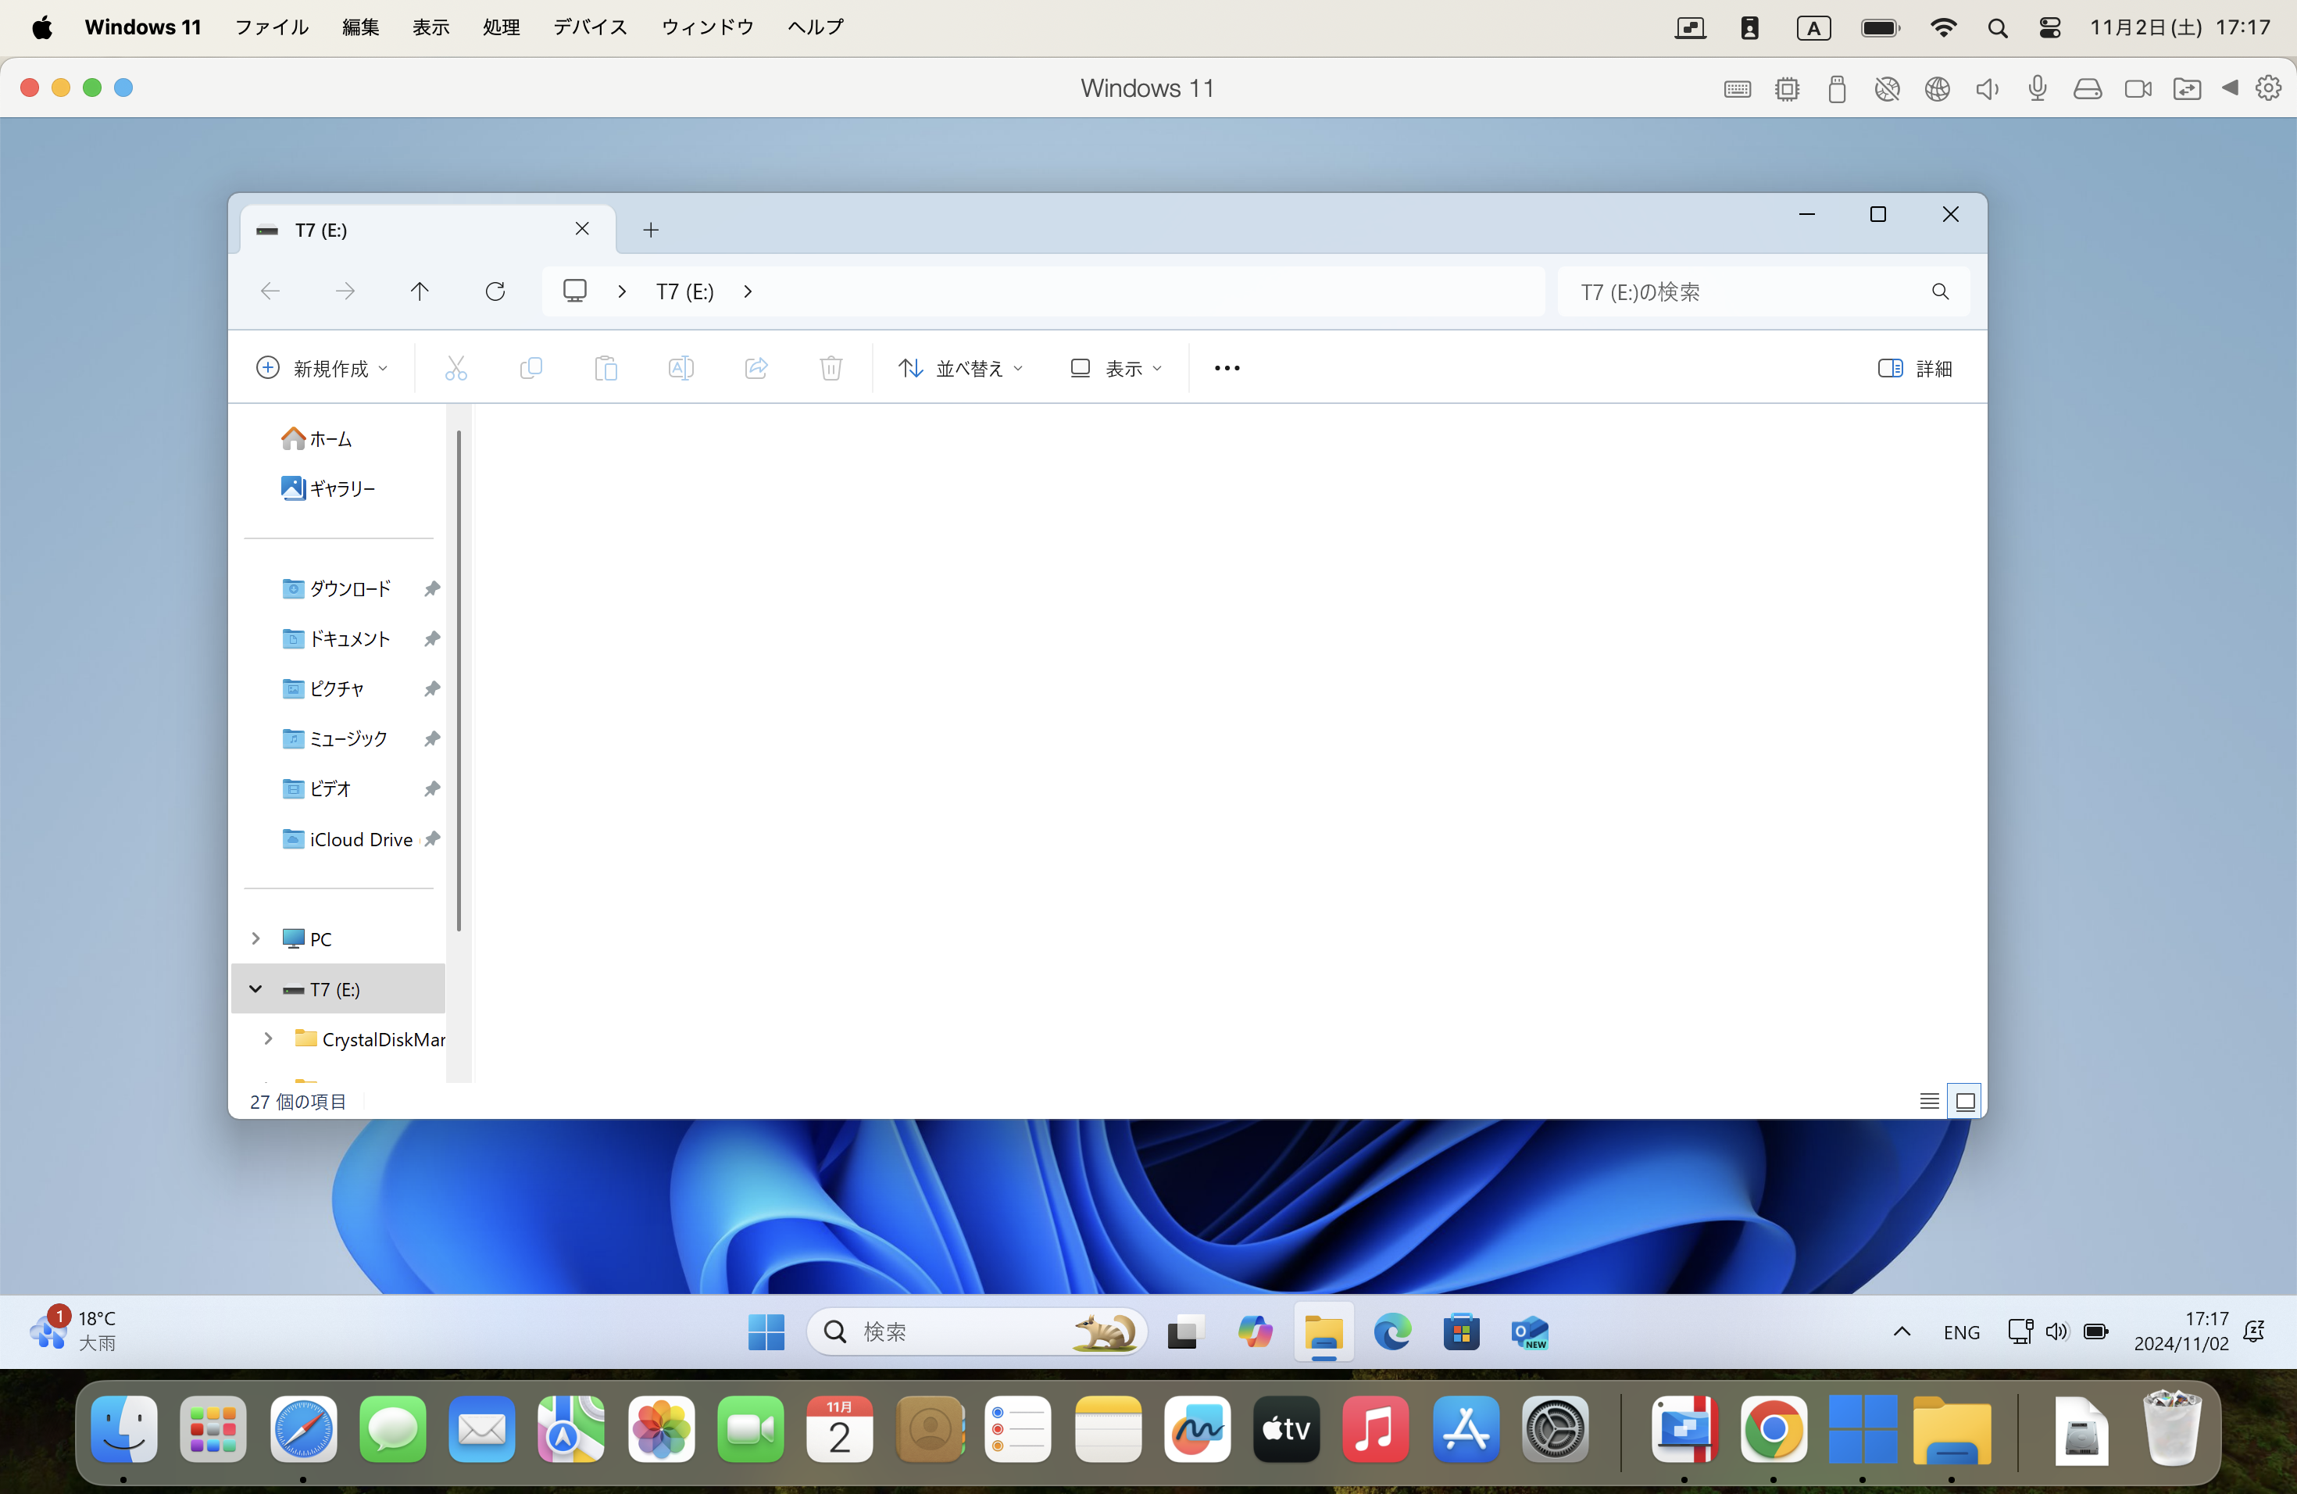Add a new Explorer tab with plus

click(651, 230)
